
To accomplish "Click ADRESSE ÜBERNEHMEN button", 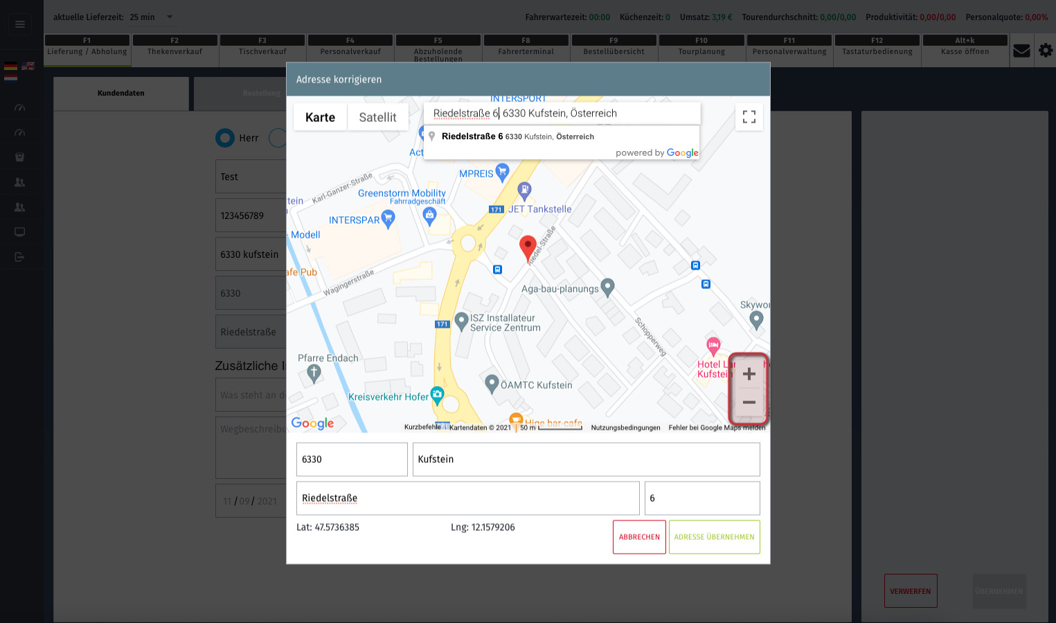I will 714,537.
